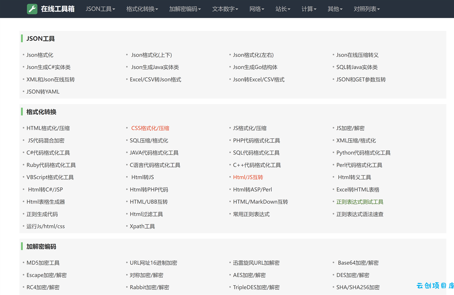Open the 在线工具箱 home link

click(x=58, y=9)
